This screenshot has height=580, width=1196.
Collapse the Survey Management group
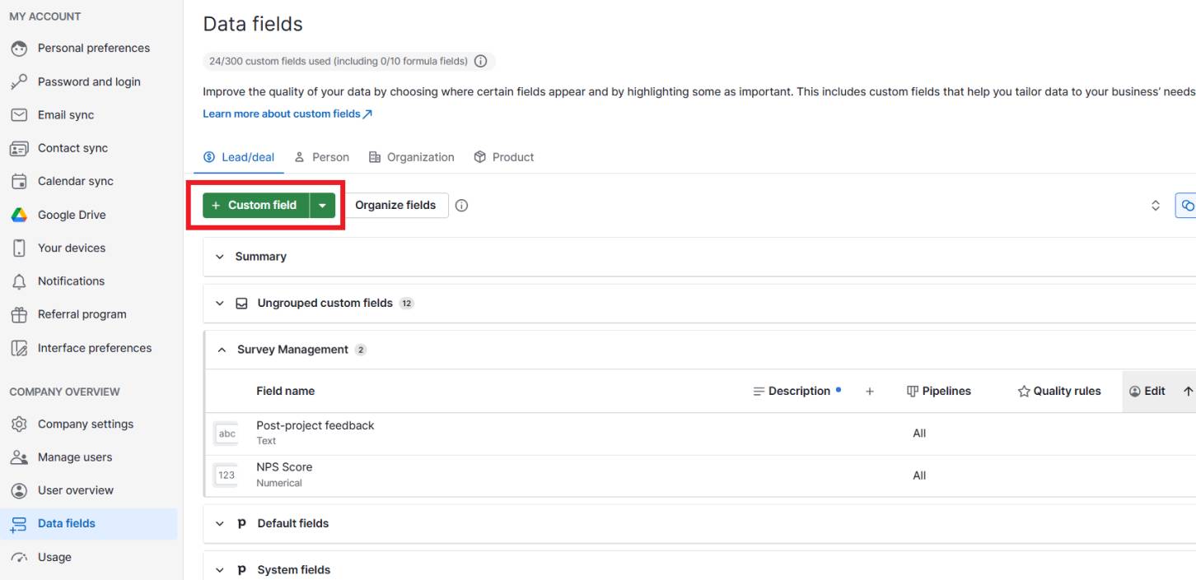[x=222, y=350]
